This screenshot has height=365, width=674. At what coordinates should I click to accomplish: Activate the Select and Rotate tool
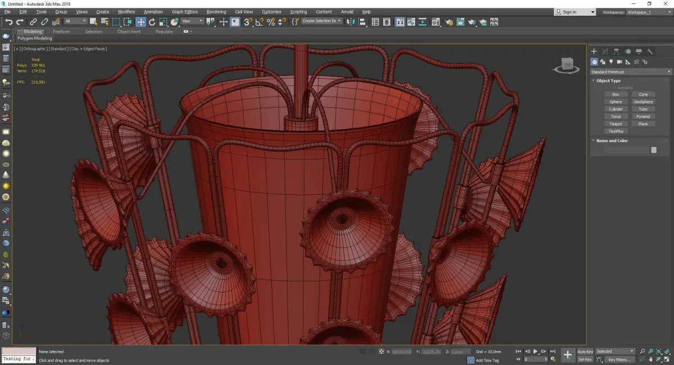coord(152,22)
